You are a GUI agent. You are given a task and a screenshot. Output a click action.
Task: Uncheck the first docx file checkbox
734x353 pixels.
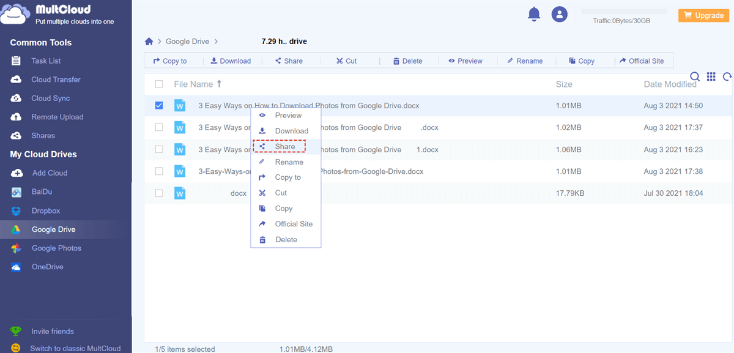(x=159, y=105)
